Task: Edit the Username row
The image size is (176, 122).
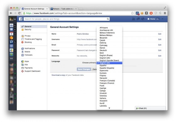Action: (160, 39)
